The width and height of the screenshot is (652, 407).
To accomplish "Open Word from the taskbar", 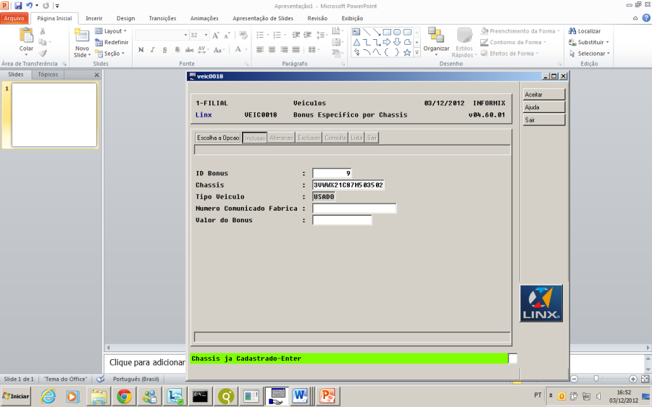I will point(300,396).
